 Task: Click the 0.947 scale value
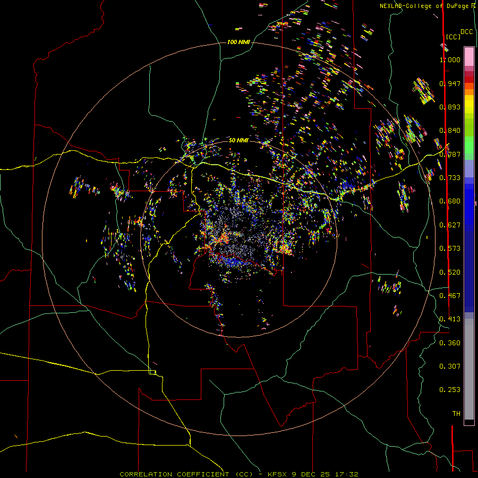[x=450, y=83]
